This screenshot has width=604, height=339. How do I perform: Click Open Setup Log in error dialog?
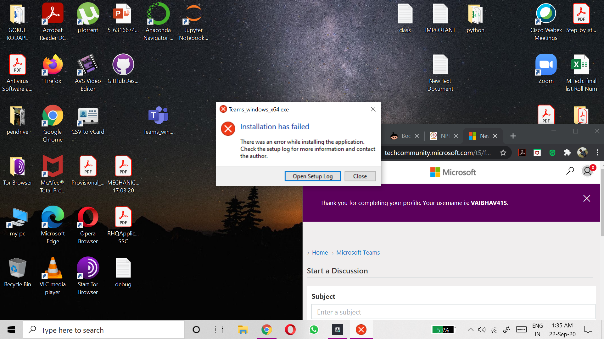coord(312,176)
